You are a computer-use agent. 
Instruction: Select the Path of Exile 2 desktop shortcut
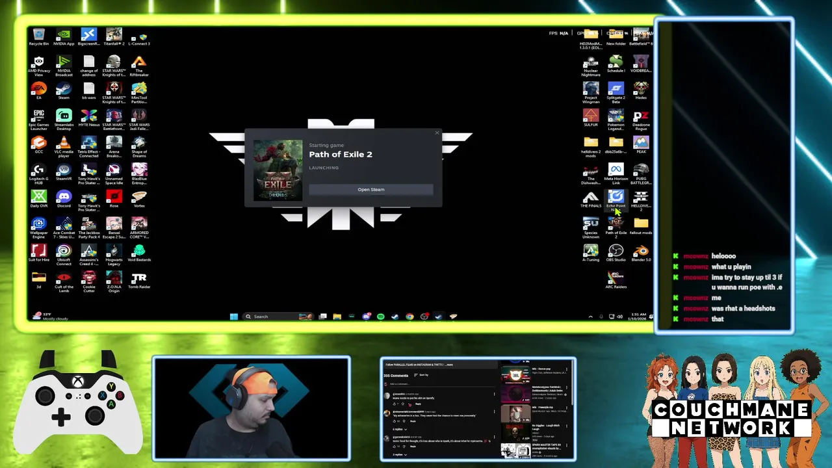click(x=616, y=228)
